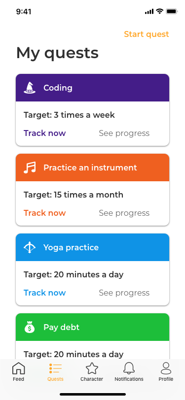The width and height of the screenshot is (185, 400).
Task: Track now for the Coding quest
Action: (x=45, y=133)
